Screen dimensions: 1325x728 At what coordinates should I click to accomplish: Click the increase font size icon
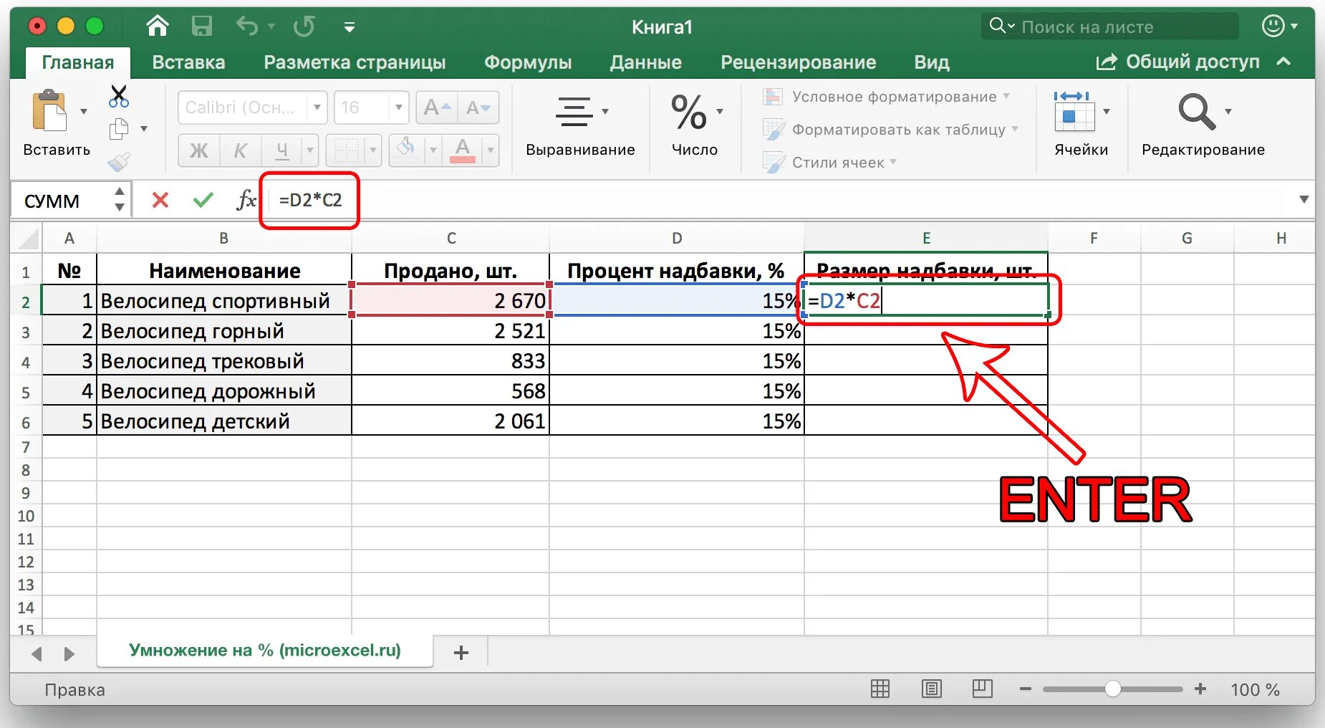[437, 107]
